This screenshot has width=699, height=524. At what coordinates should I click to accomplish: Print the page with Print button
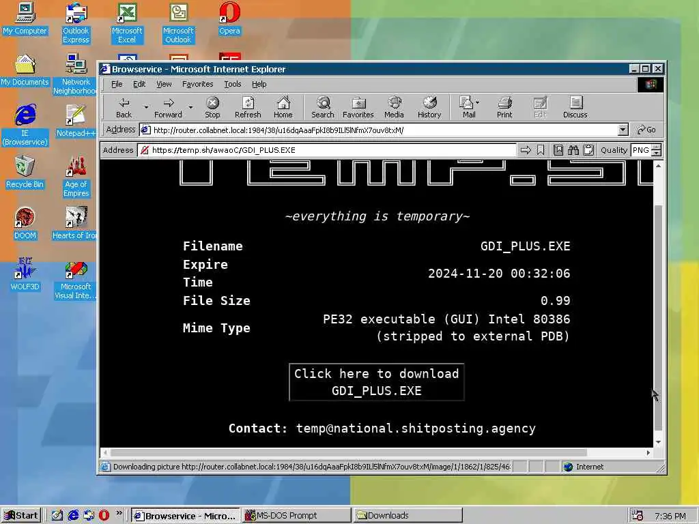tap(504, 108)
